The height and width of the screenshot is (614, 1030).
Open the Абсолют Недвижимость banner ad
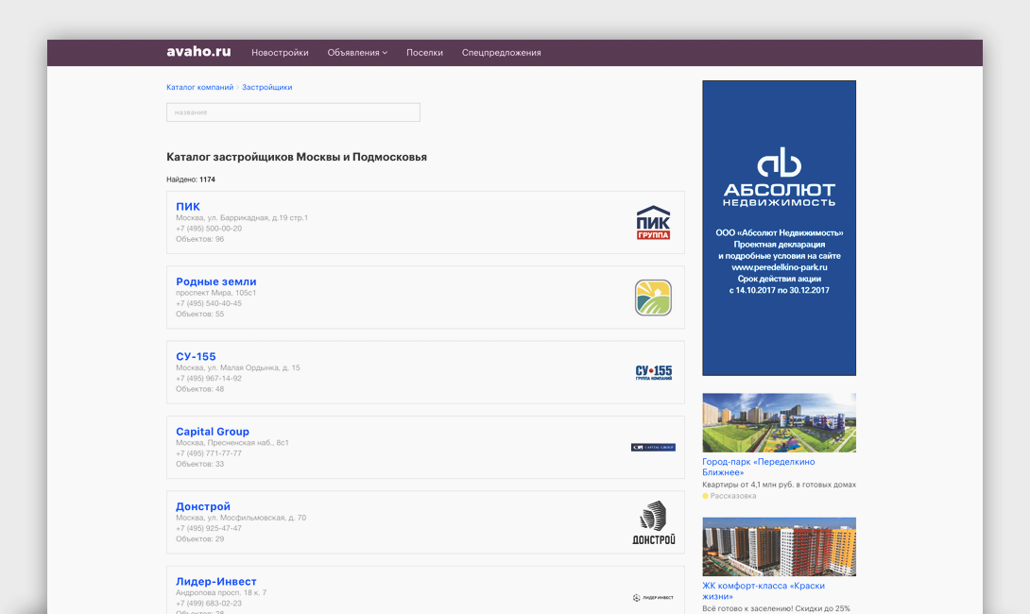click(779, 228)
